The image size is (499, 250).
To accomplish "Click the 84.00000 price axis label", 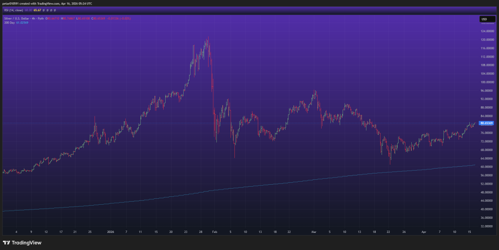I will point(487,116).
